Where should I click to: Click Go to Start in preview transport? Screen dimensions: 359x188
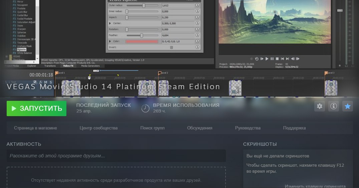tap(282, 59)
